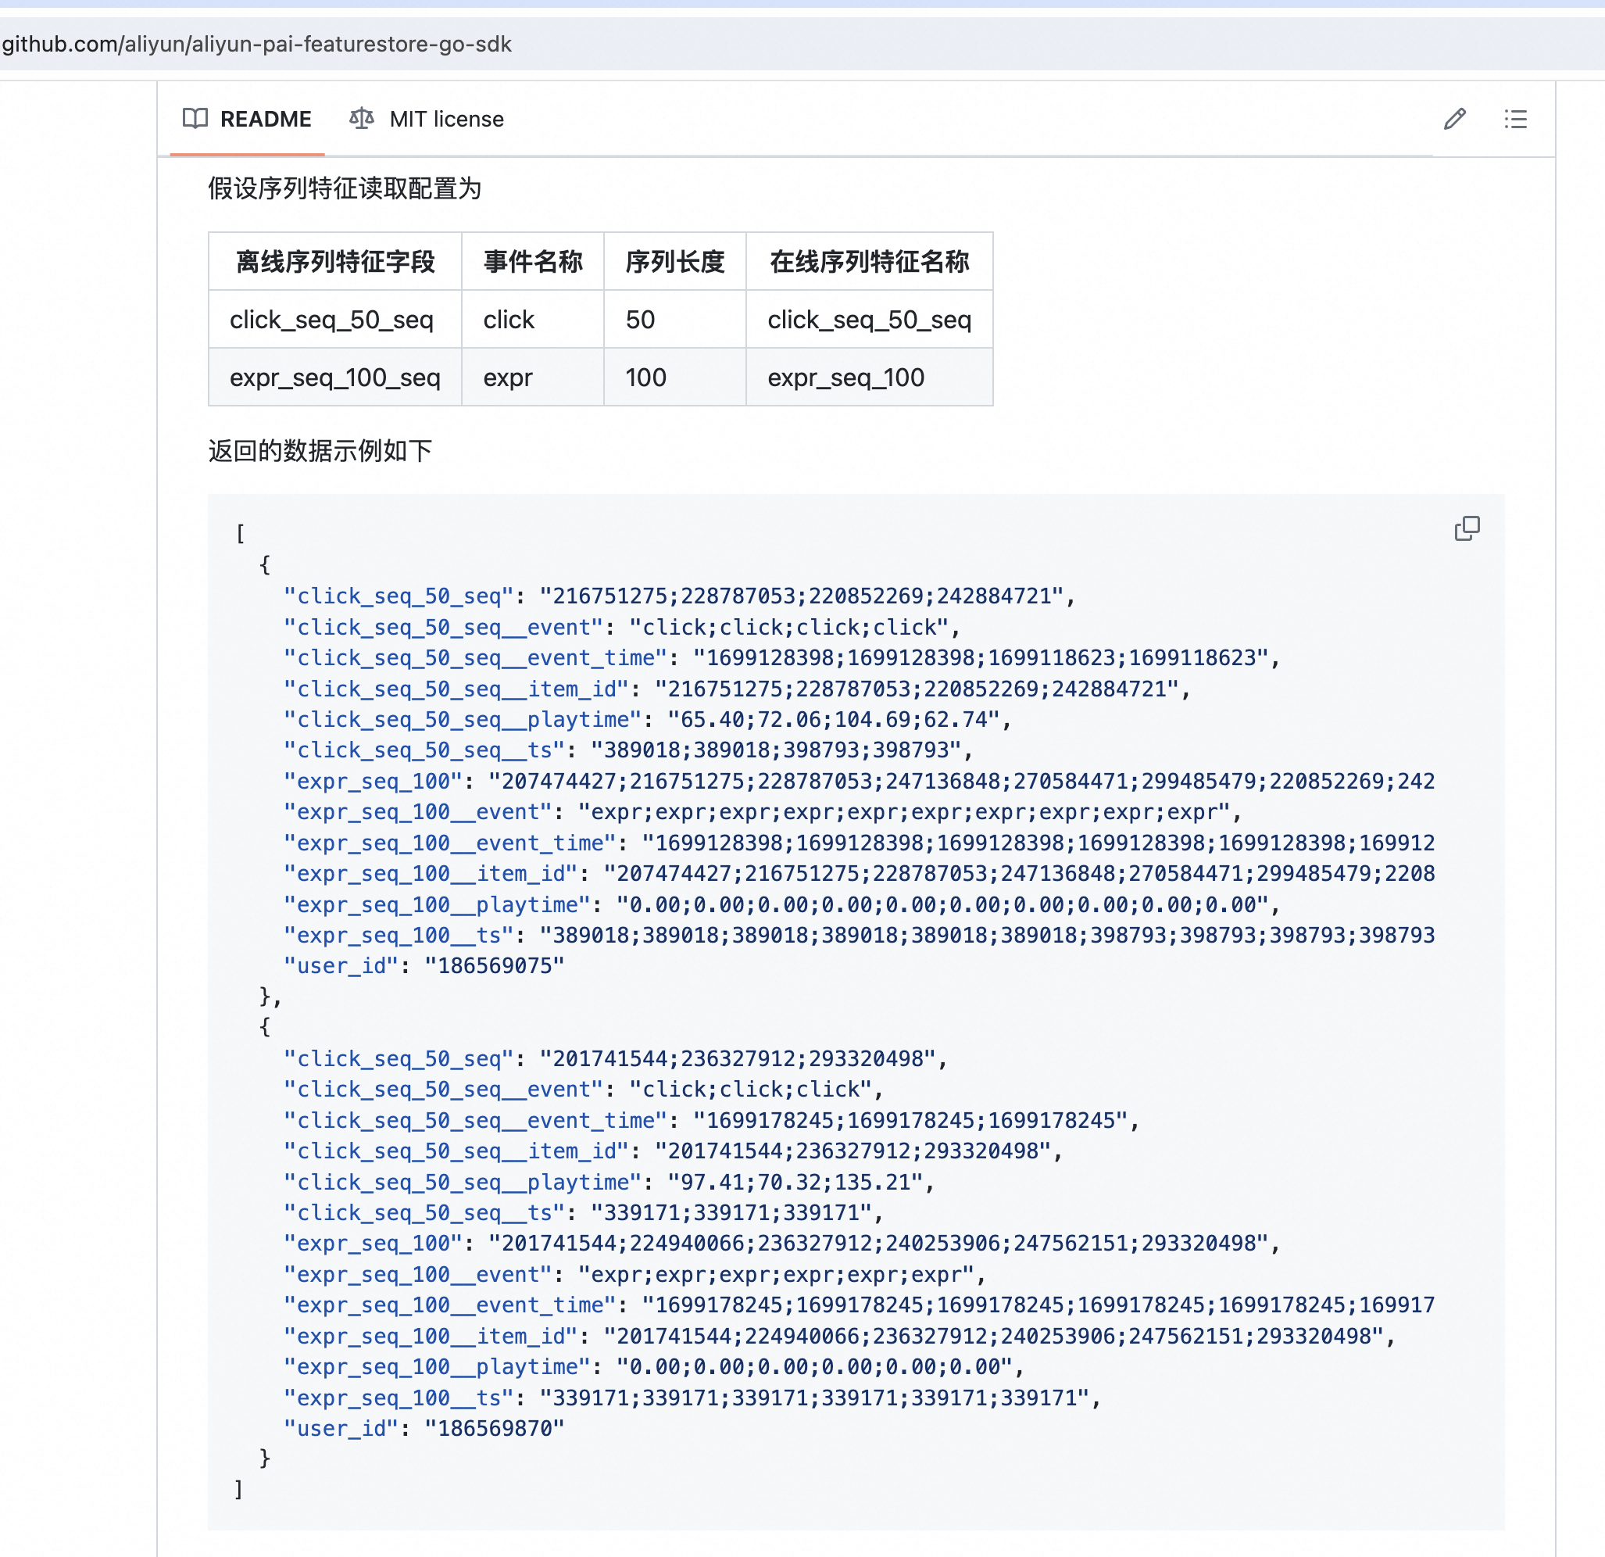1605x1557 pixels.
Task: Click the value "216751275;228787053;220852269;242884721" of click_seq_50_seq
Action: click(801, 596)
